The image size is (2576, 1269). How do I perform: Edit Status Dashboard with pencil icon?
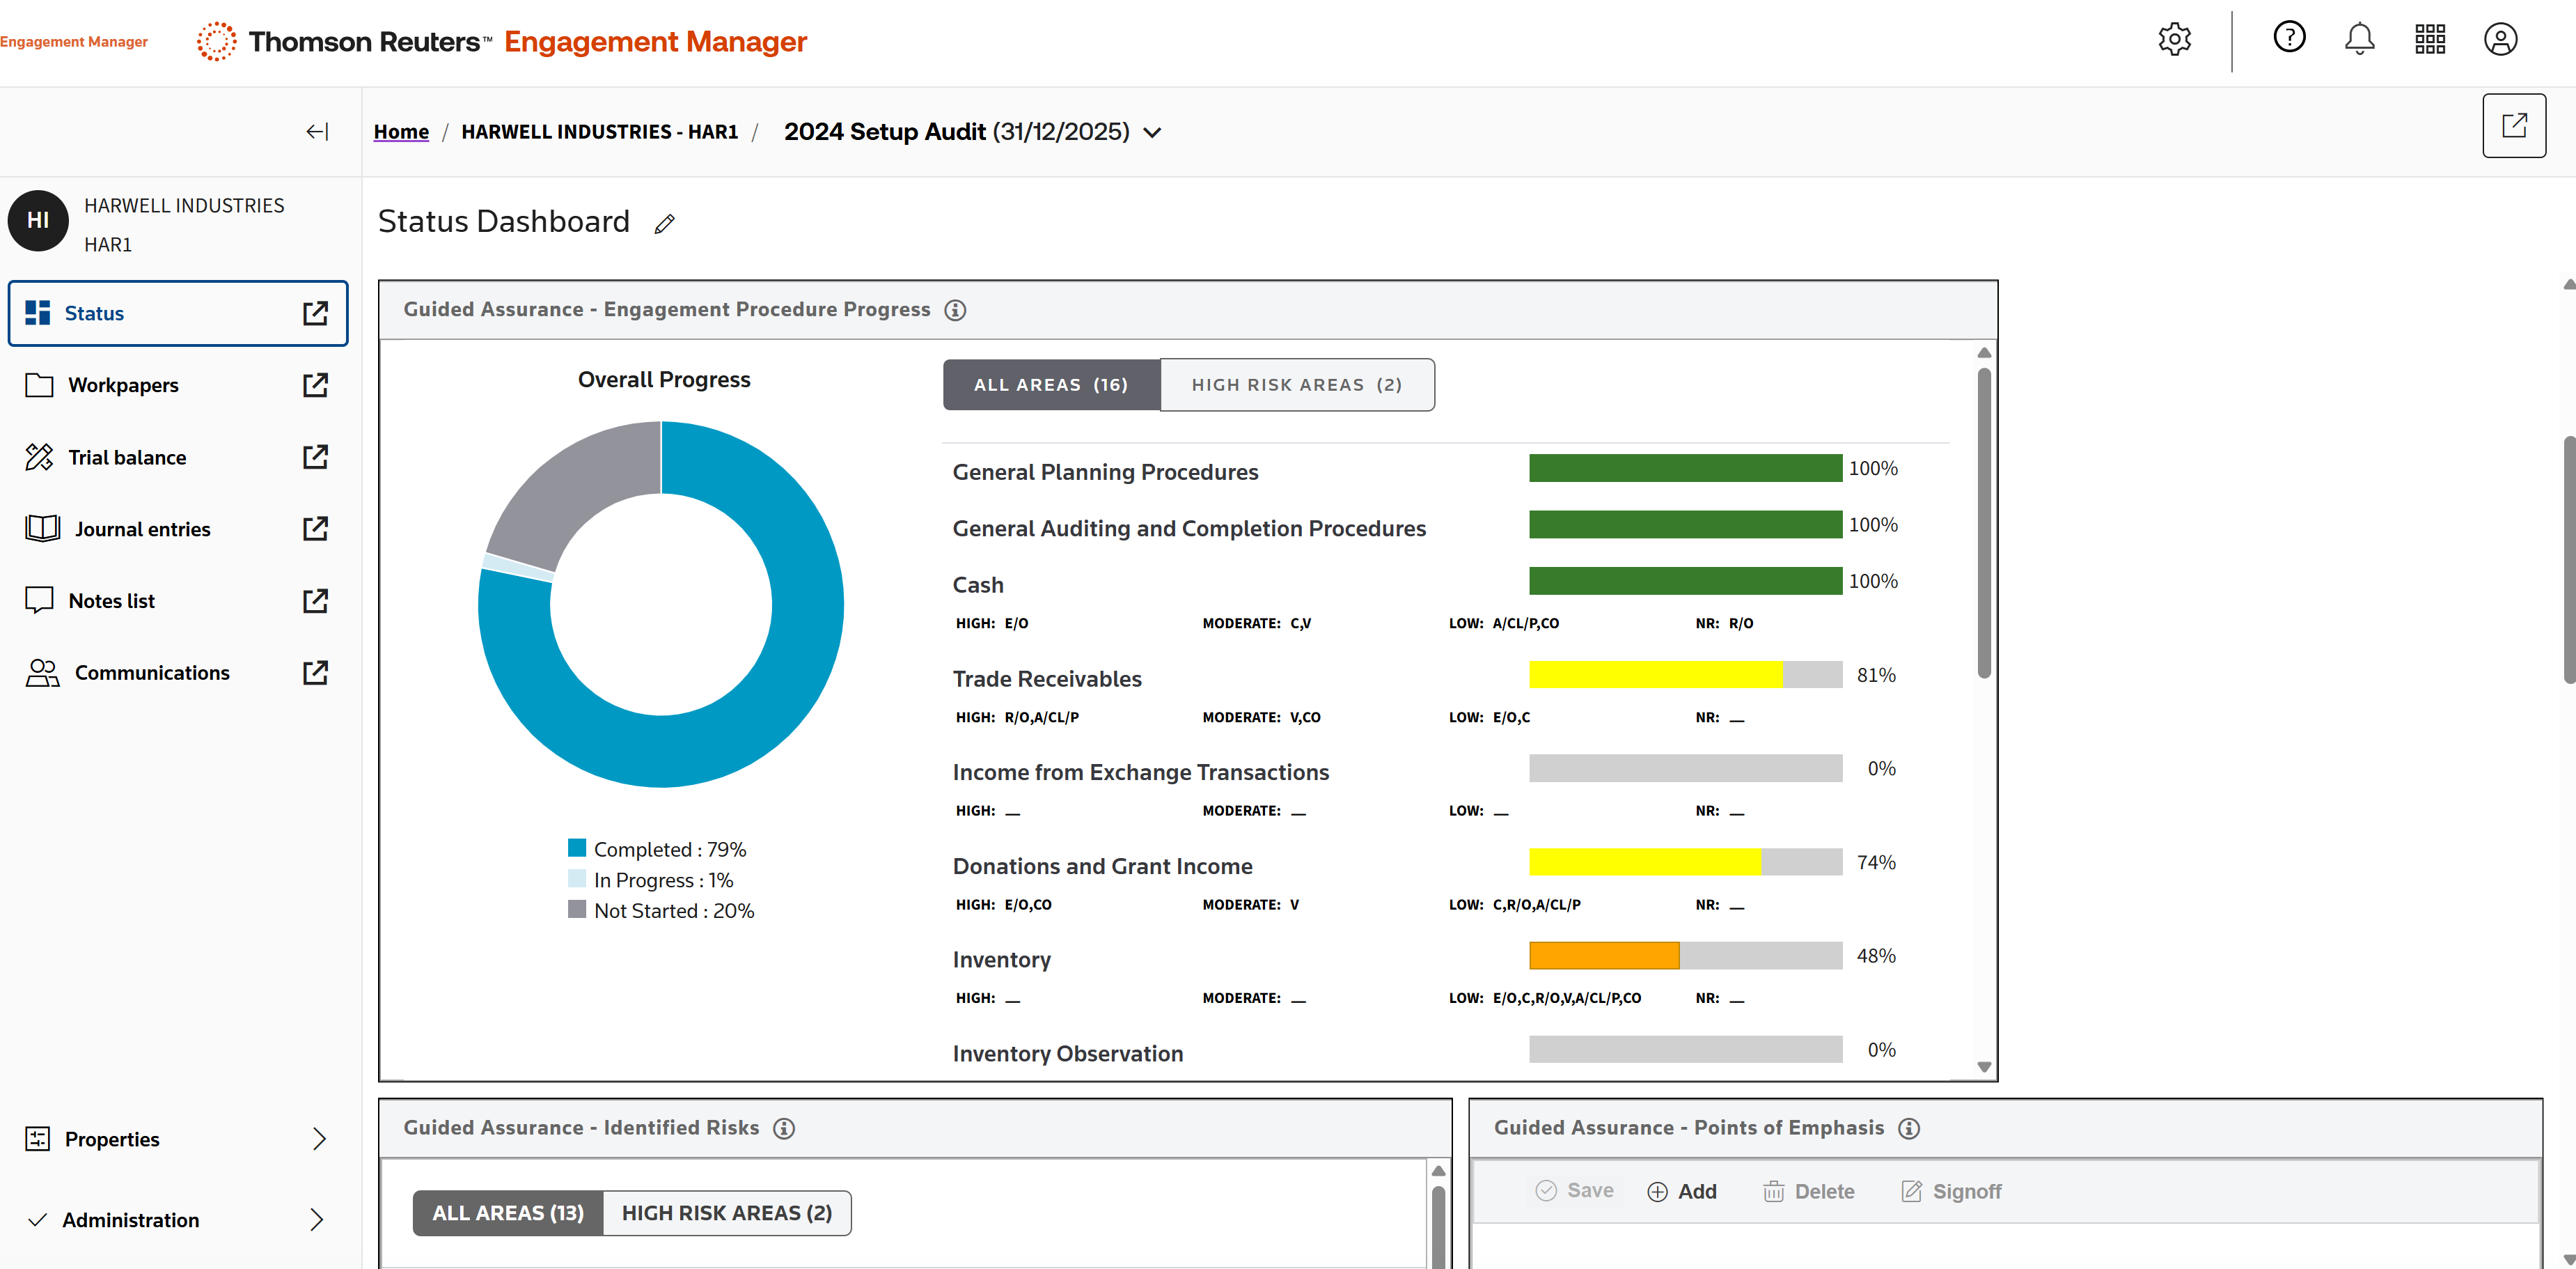click(x=665, y=224)
